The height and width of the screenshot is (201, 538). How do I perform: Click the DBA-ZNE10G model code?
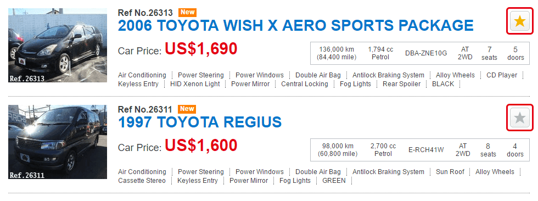pos(426,53)
